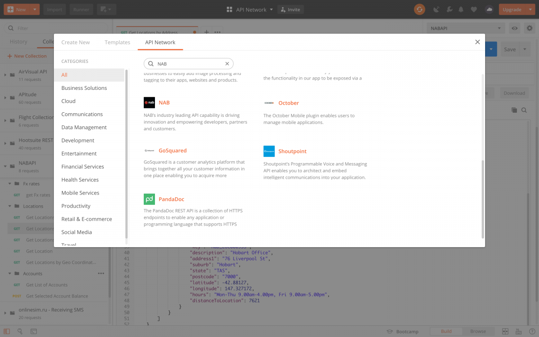The height and width of the screenshot is (337, 539).
Task: Collapse the Accounts folder
Action: [10, 273]
